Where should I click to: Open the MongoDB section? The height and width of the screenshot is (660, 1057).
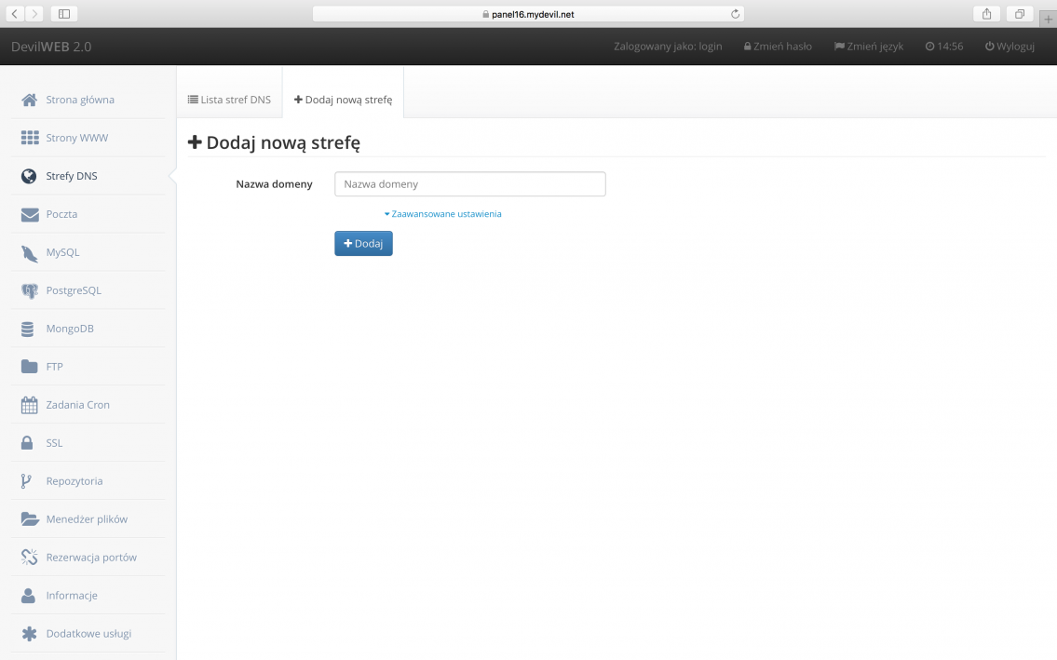(70, 329)
